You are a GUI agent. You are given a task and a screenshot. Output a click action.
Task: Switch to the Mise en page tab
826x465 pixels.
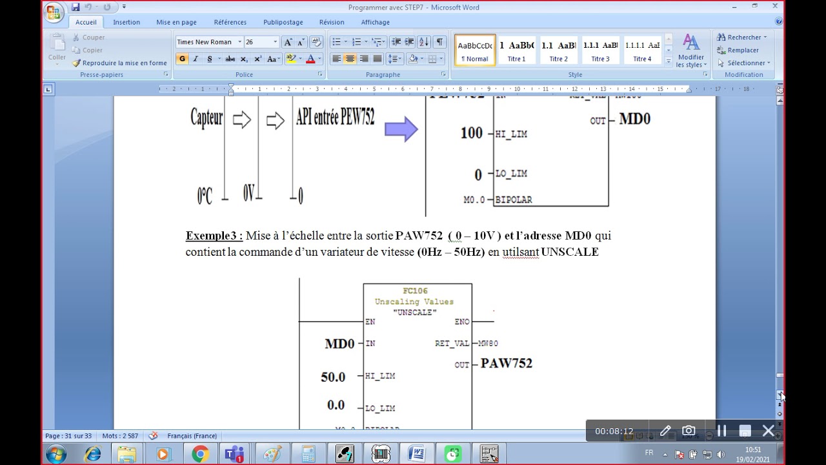click(x=176, y=22)
